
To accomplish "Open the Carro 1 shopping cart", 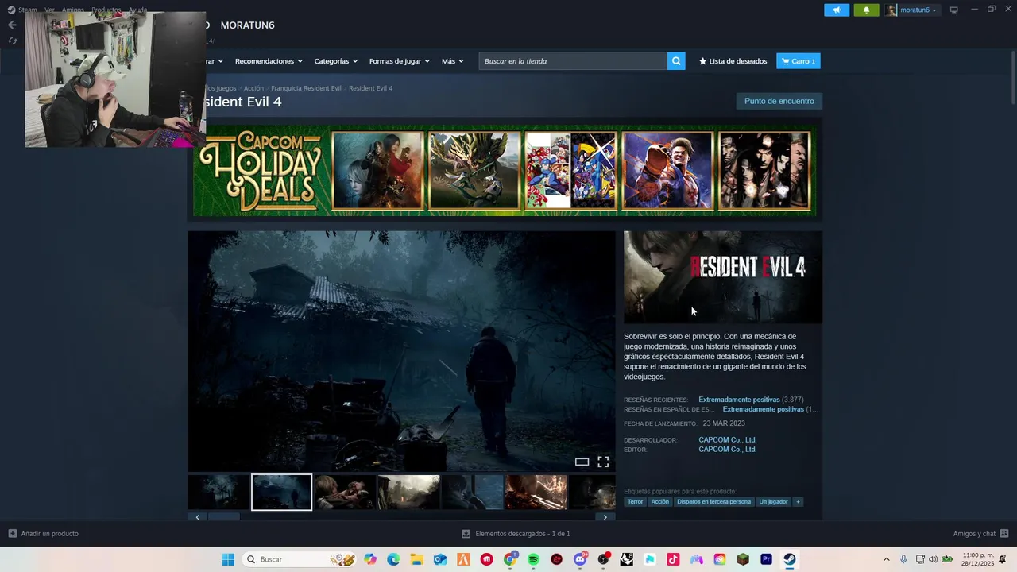I will 798,61.
